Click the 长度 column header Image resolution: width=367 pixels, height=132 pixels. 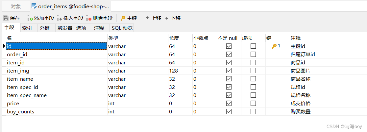tap(180, 38)
